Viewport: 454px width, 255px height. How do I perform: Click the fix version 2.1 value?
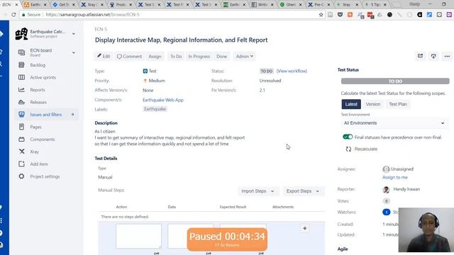(x=262, y=90)
